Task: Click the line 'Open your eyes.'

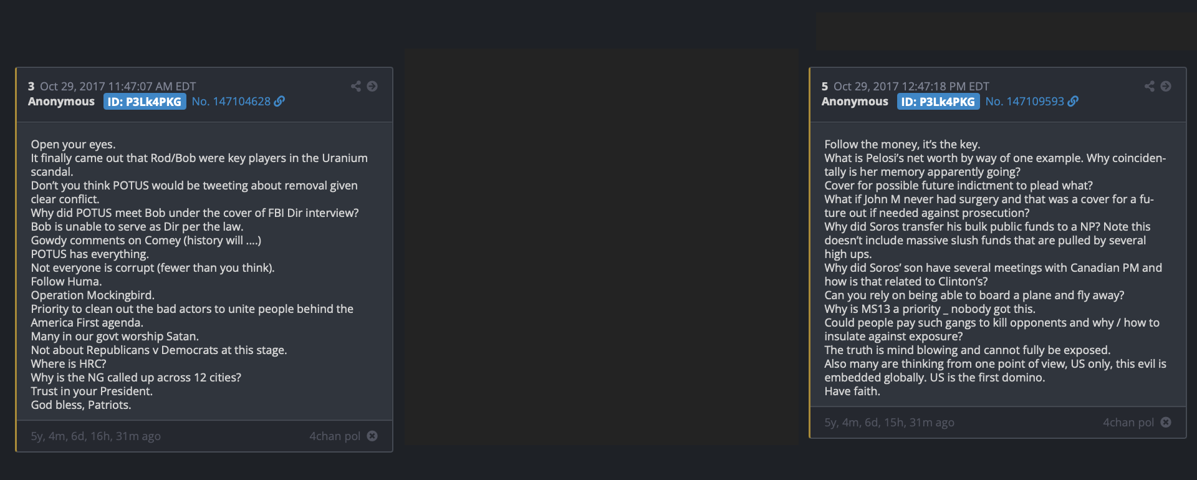Action: point(74,144)
